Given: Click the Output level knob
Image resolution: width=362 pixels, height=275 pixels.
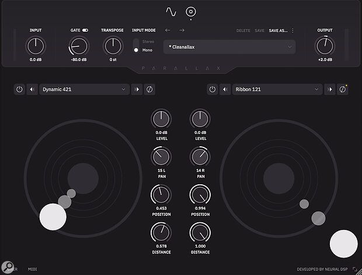Looking at the screenshot, I should point(325,46).
